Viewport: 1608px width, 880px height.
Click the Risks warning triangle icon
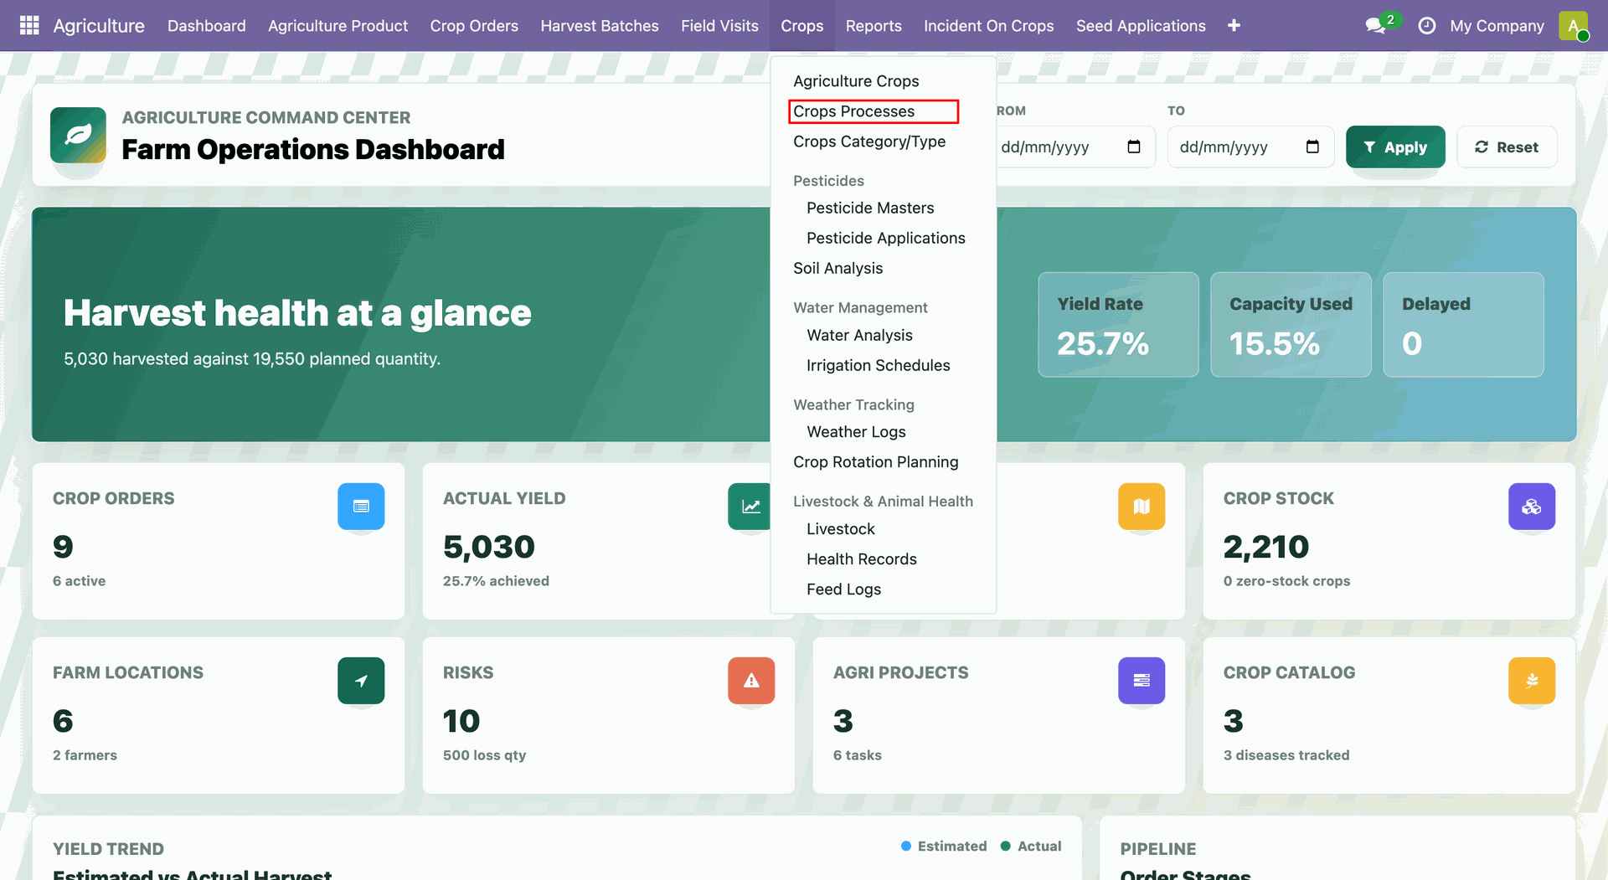751,681
